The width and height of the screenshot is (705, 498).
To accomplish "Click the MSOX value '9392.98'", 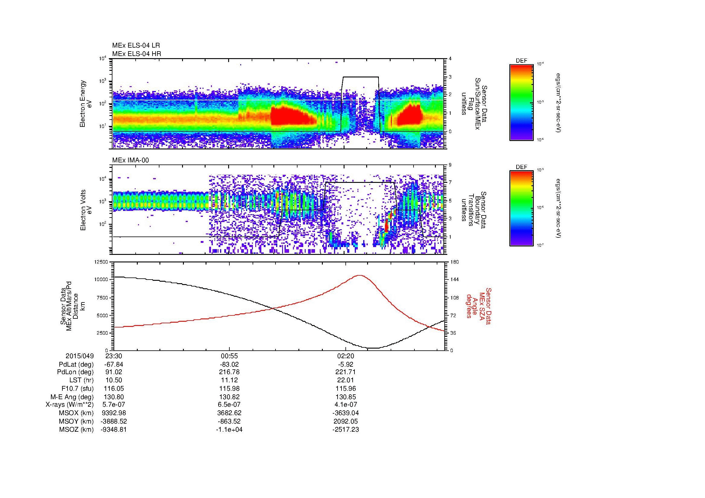I will coord(114,413).
